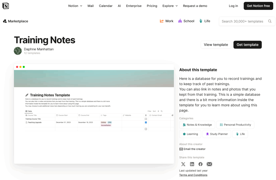Open the Daphne Manhattan creator name
The height and width of the screenshot is (180, 276).
click(39, 49)
